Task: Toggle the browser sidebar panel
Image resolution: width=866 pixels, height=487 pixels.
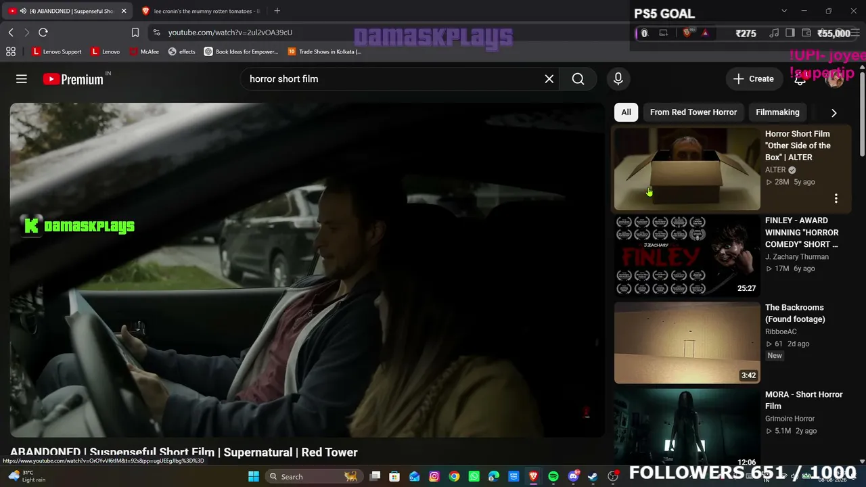Action: pos(790,33)
